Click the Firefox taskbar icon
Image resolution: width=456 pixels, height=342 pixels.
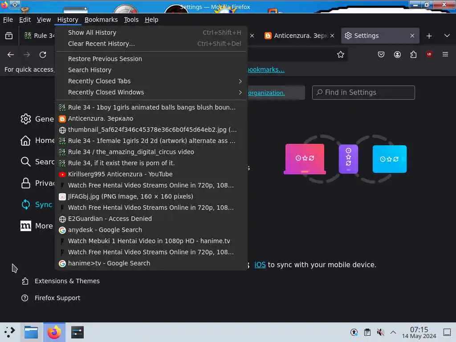coord(54,332)
